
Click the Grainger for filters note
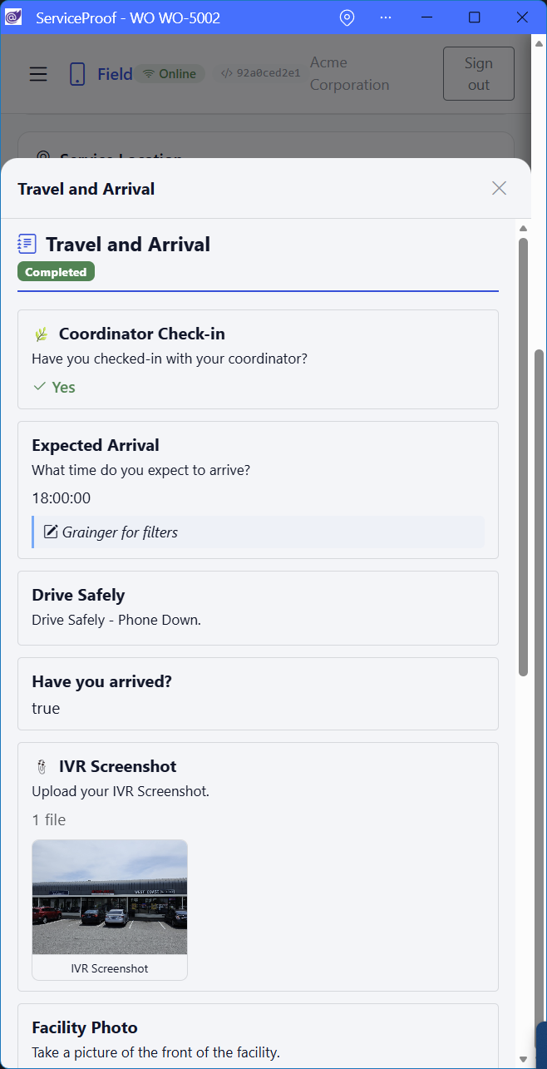tap(120, 532)
